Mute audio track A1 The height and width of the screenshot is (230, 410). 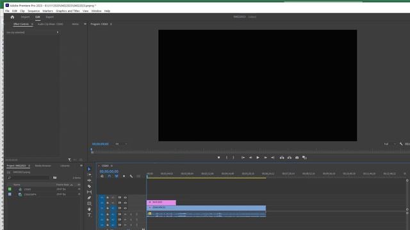126,215
